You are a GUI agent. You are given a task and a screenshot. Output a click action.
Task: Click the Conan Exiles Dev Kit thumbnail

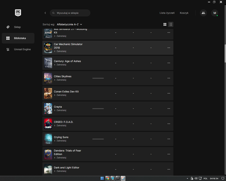pos(48,93)
